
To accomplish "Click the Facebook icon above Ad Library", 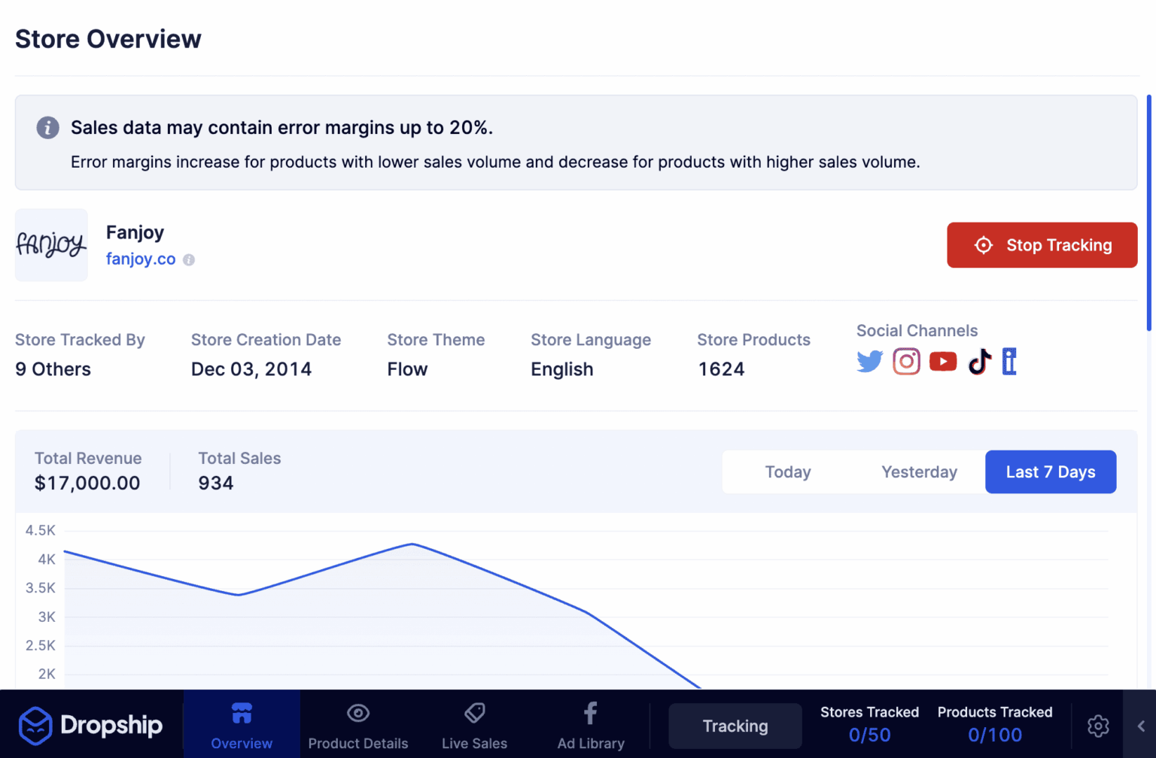I will [x=590, y=713].
